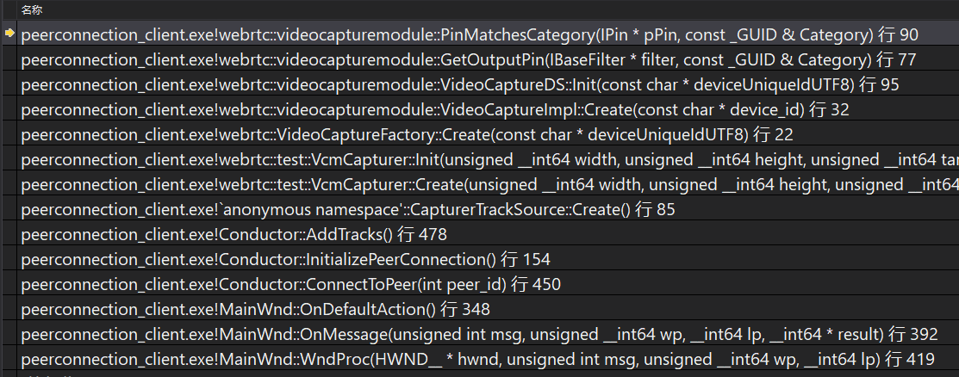
Task: Select the PinMatchesCategory stack frame
Action: pyautogui.click(x=489, y=34)
